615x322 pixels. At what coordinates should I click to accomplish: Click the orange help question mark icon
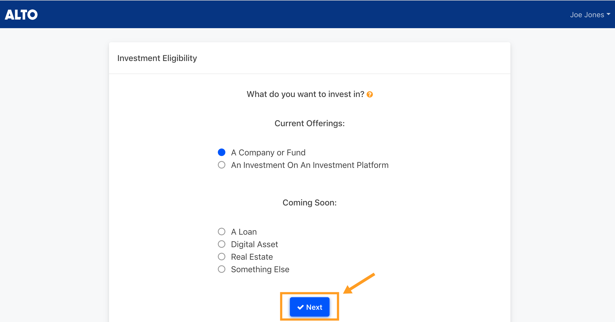[370, 94]
